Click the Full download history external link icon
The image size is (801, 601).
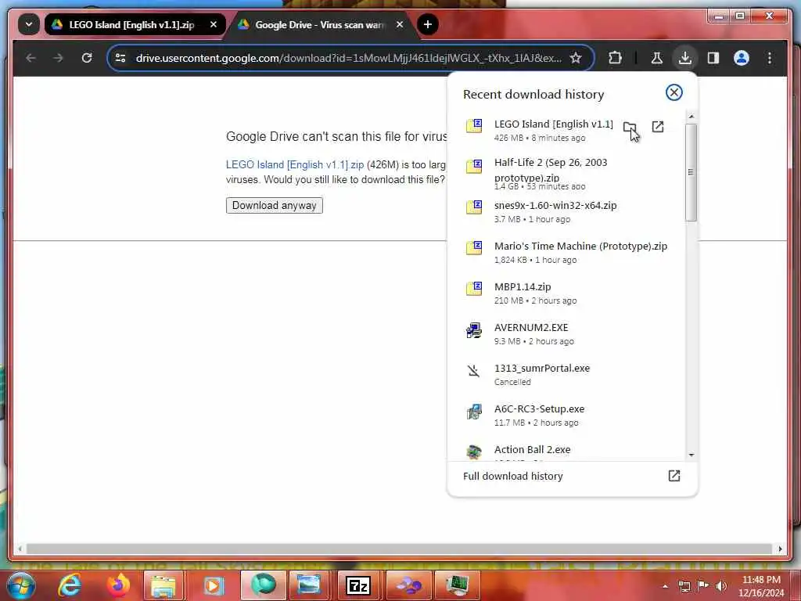pyautogui.click(x=673, y=476)
